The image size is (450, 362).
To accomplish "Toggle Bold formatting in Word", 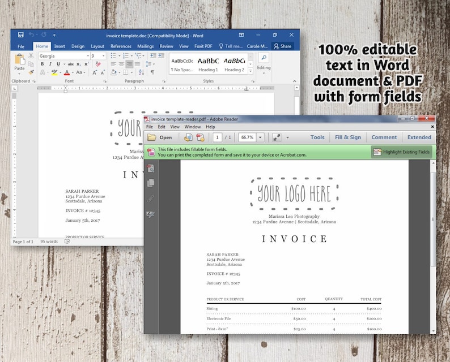I will click(x=43, y=64).
